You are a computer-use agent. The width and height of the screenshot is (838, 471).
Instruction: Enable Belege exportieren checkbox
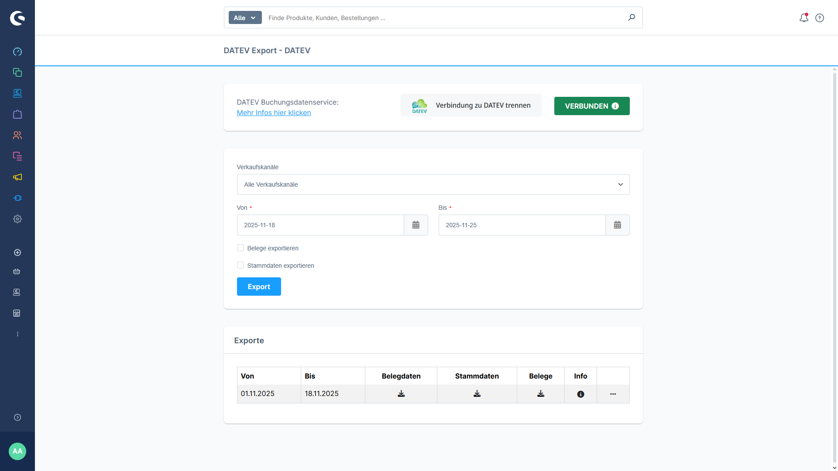pos(240,248)
